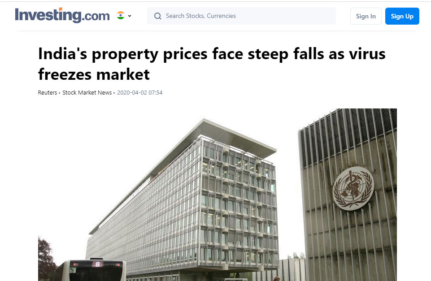Focus the Search Stocks, Currencies field
431x281 pixels.
(x=241, y=16)
